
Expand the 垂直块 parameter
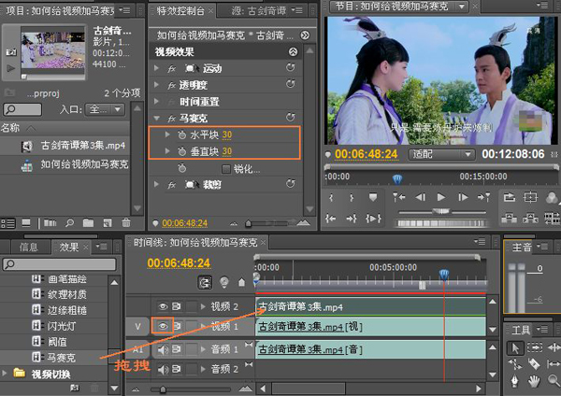167,151
